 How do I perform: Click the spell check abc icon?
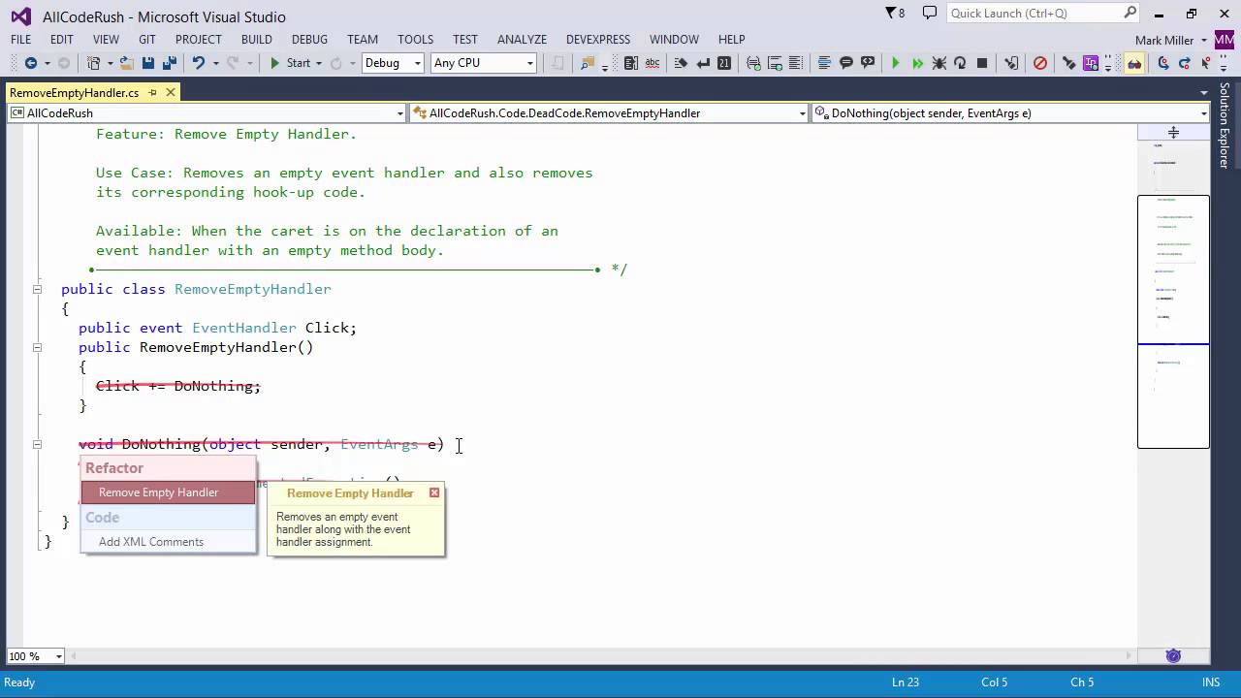pyautogui.click(x=652, y=63)
